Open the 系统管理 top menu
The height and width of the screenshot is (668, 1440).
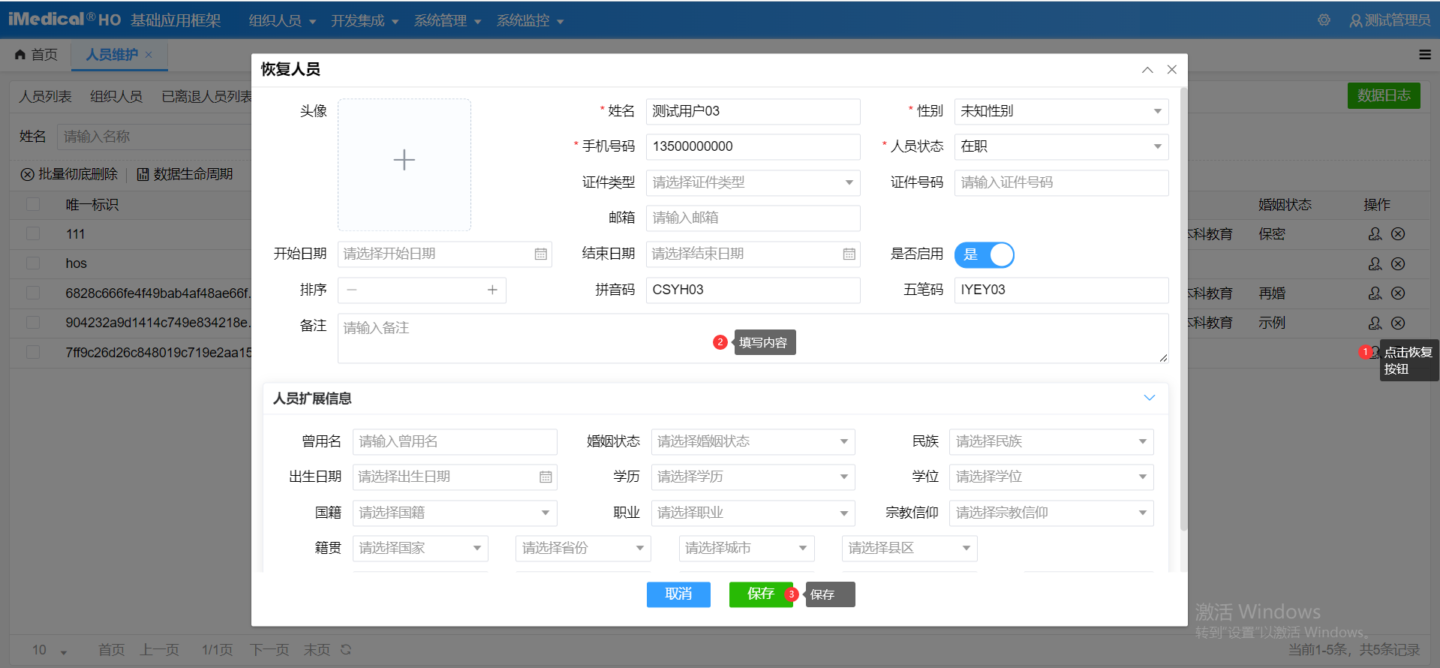(447, 21)
